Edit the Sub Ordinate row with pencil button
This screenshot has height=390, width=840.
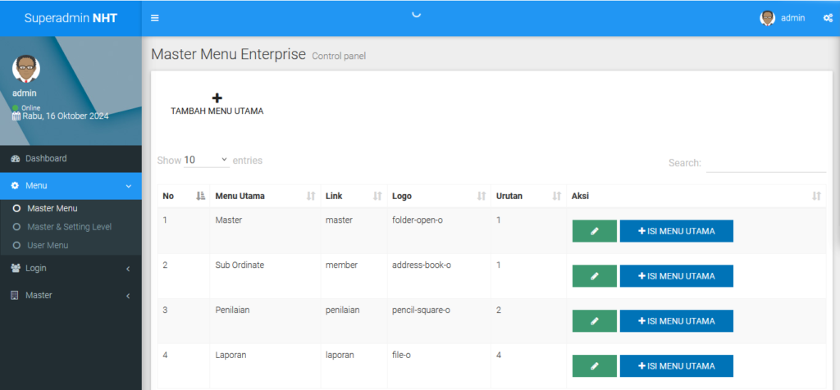click(594, 276)
